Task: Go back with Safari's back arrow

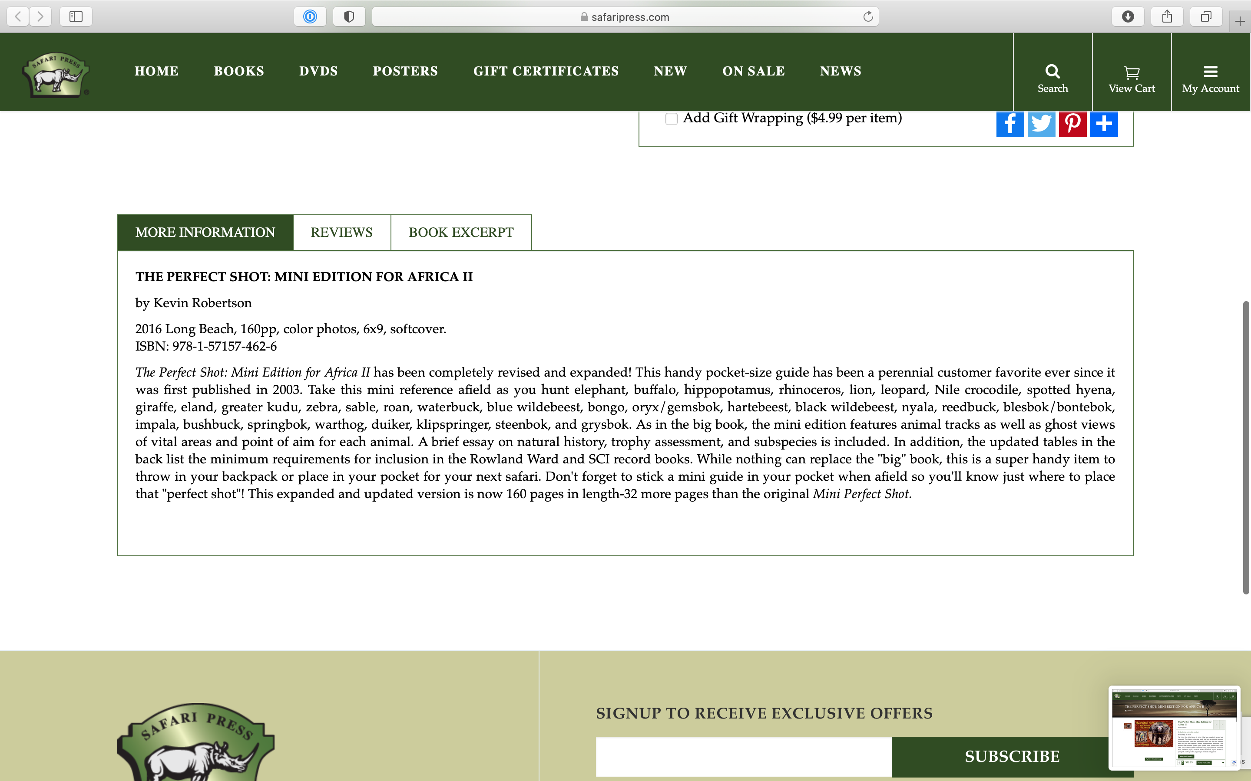Action: point(18,16)
